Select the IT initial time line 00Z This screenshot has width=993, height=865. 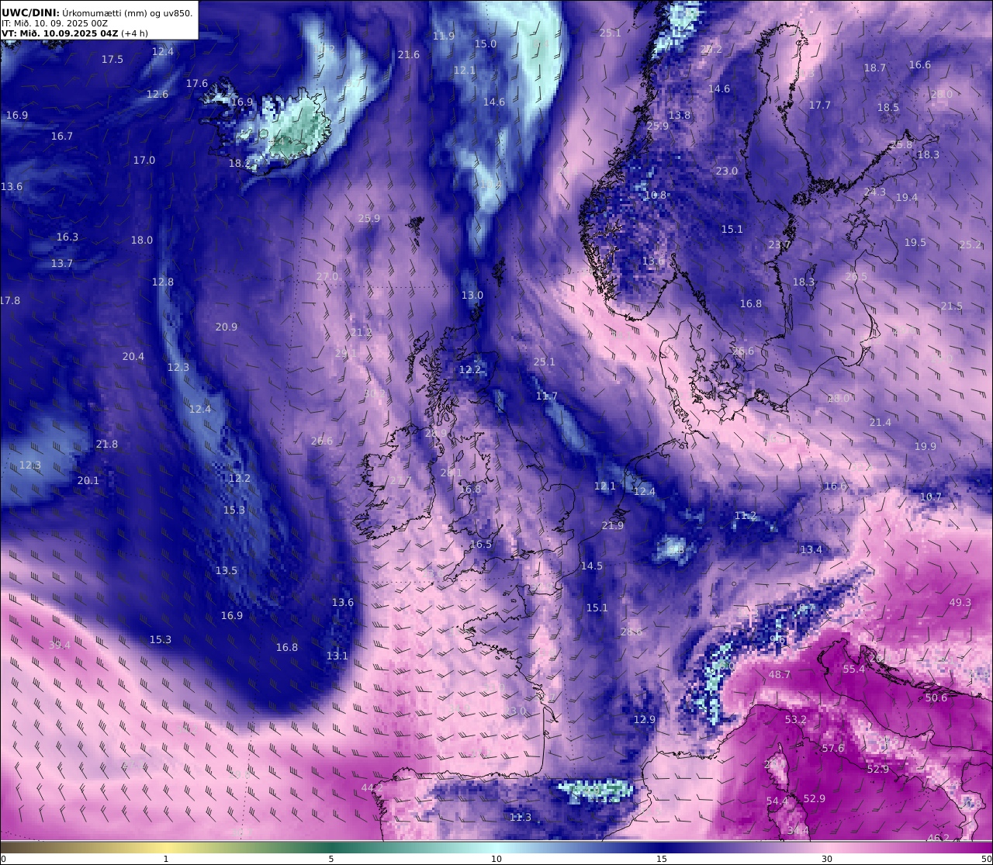tap(55, 23)
